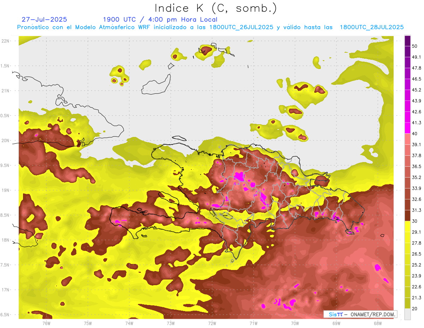Click the '1800UTC_26JUL2025' initialization time
This screenshot has height=328, width=424.
click(x=242, y=27)
